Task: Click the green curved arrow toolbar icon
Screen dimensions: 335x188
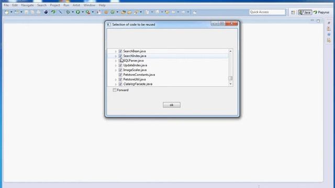Action: (53, 12)
